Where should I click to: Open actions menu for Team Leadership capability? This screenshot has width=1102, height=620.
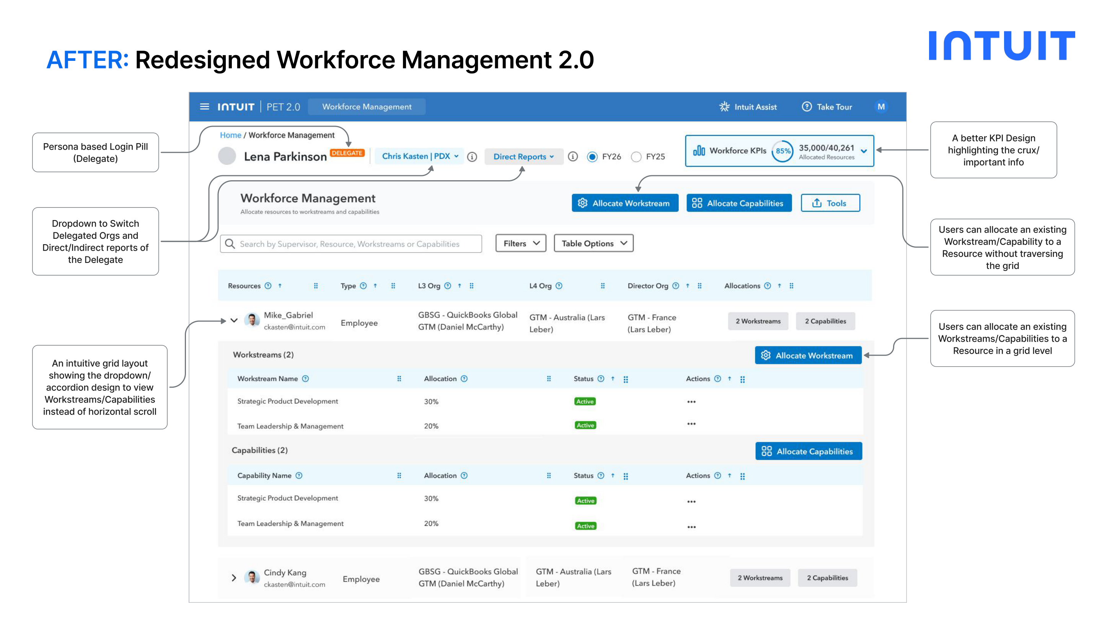pos(691,526)
